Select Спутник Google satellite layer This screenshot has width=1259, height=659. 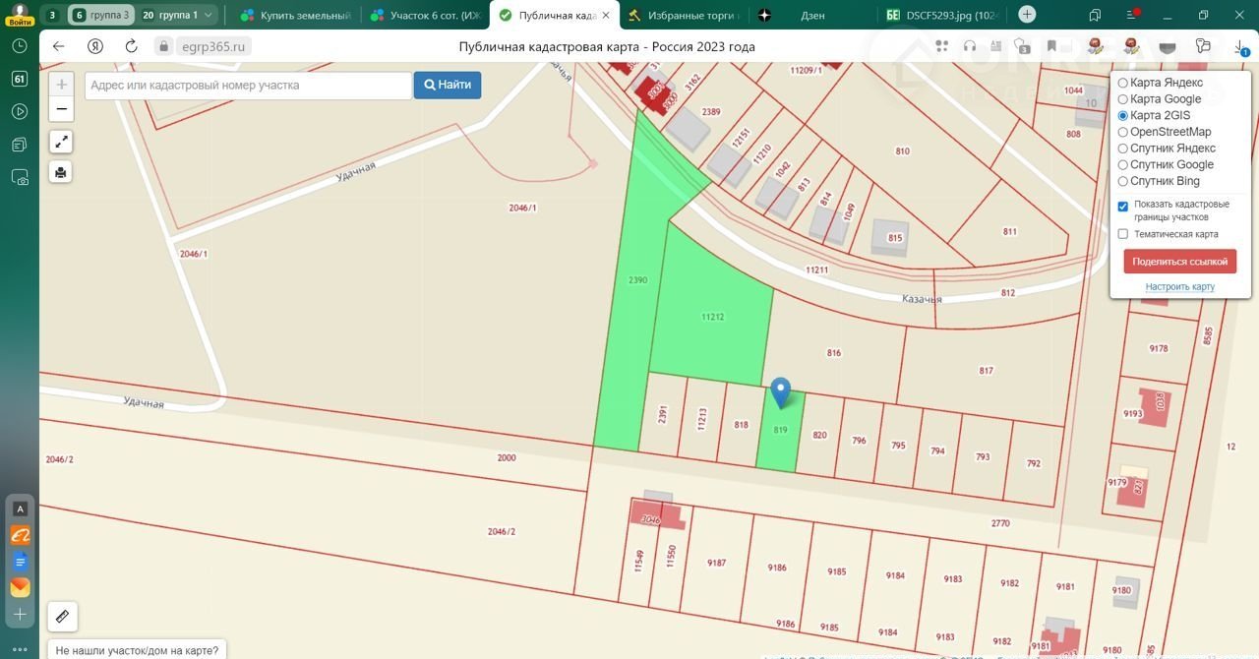click(1123, 165)
